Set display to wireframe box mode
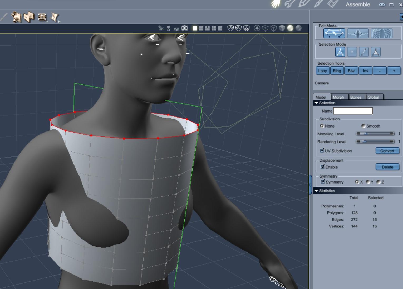Viewport: 403px width, 289px height. pyautogui.click(x=274, y=28)
